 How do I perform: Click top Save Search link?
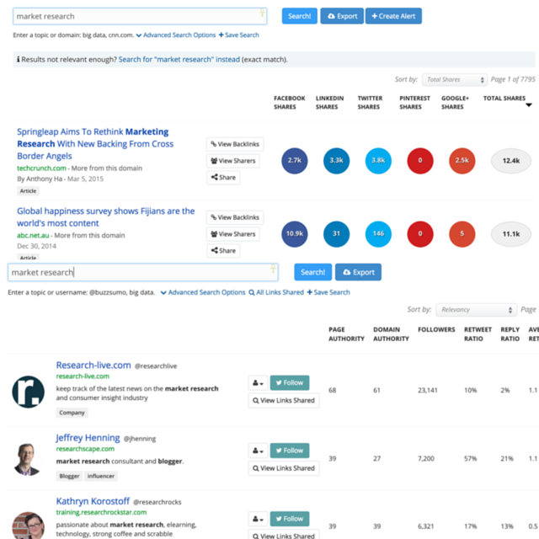[239, 35]
